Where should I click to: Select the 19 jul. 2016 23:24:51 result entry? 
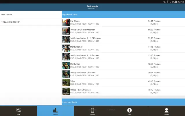click(x=31, y=22)
